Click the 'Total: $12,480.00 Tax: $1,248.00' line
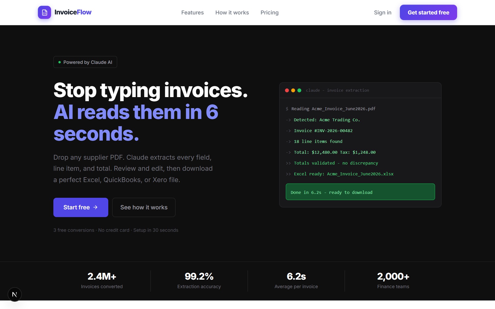495x309 pixels. click(331, 152)
